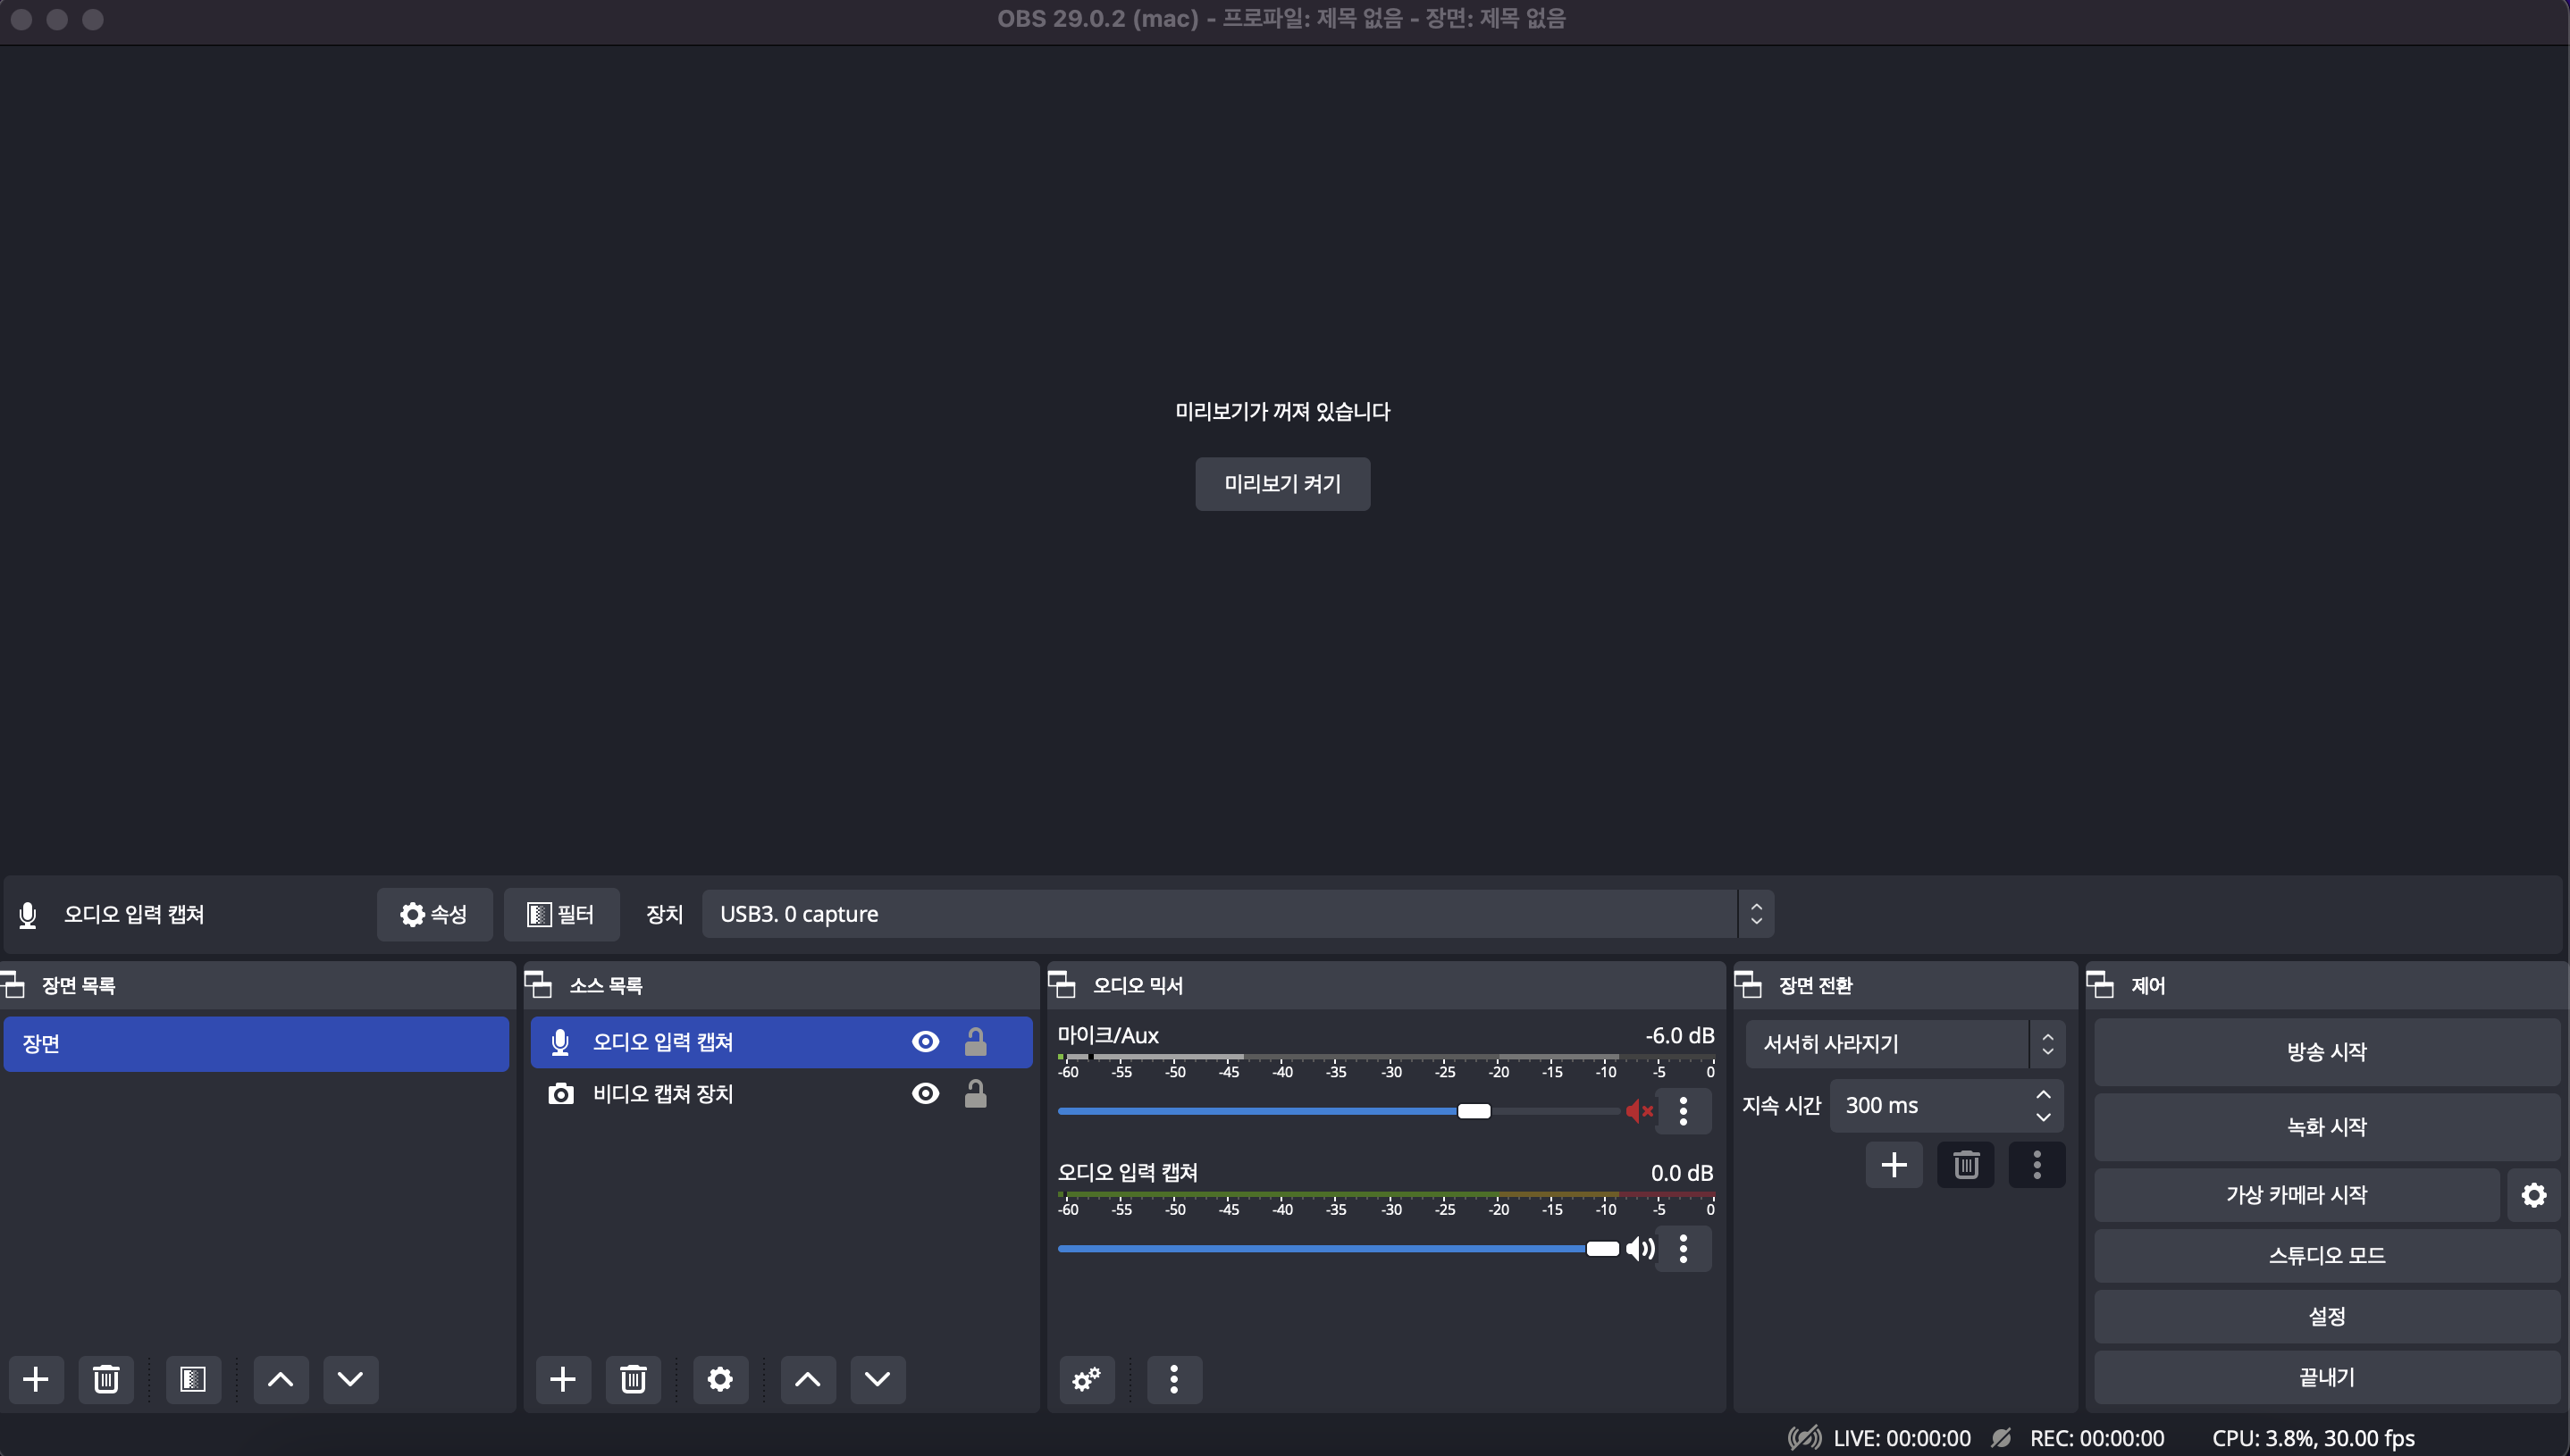Unmute the 마이크/Aux audio channel
The height and width of the screenshot is (1456, 2570).
[1640, 1111]
